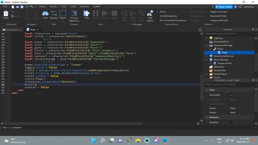Click the Filter Properties search field
Screen dimensions: 258x145
[229, 85]
